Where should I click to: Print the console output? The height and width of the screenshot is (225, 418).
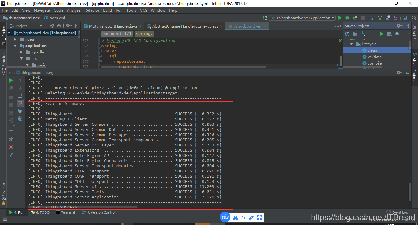[20, 111]
